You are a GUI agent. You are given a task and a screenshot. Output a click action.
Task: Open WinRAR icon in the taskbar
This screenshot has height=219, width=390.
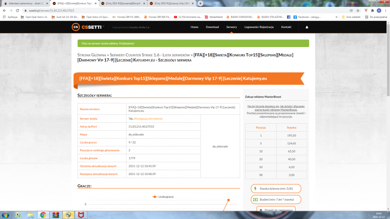coord(56,215)
